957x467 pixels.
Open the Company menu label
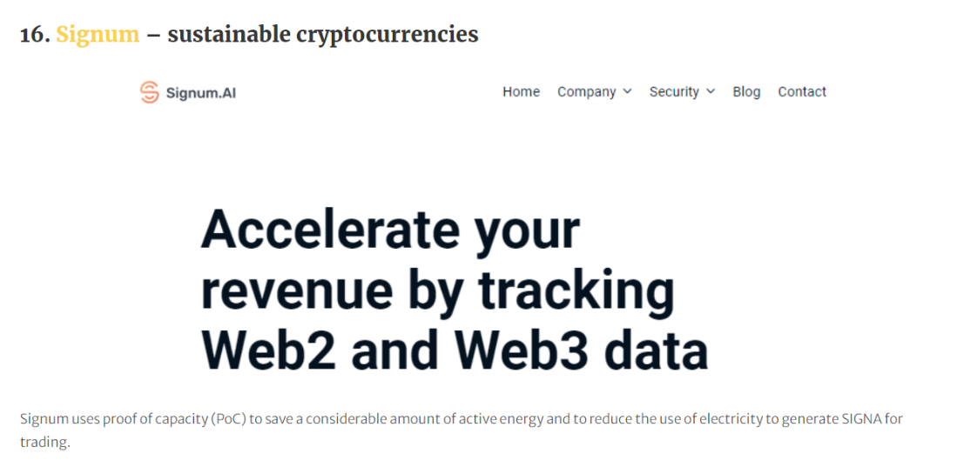pyautogui.click(x=587, y=92)
